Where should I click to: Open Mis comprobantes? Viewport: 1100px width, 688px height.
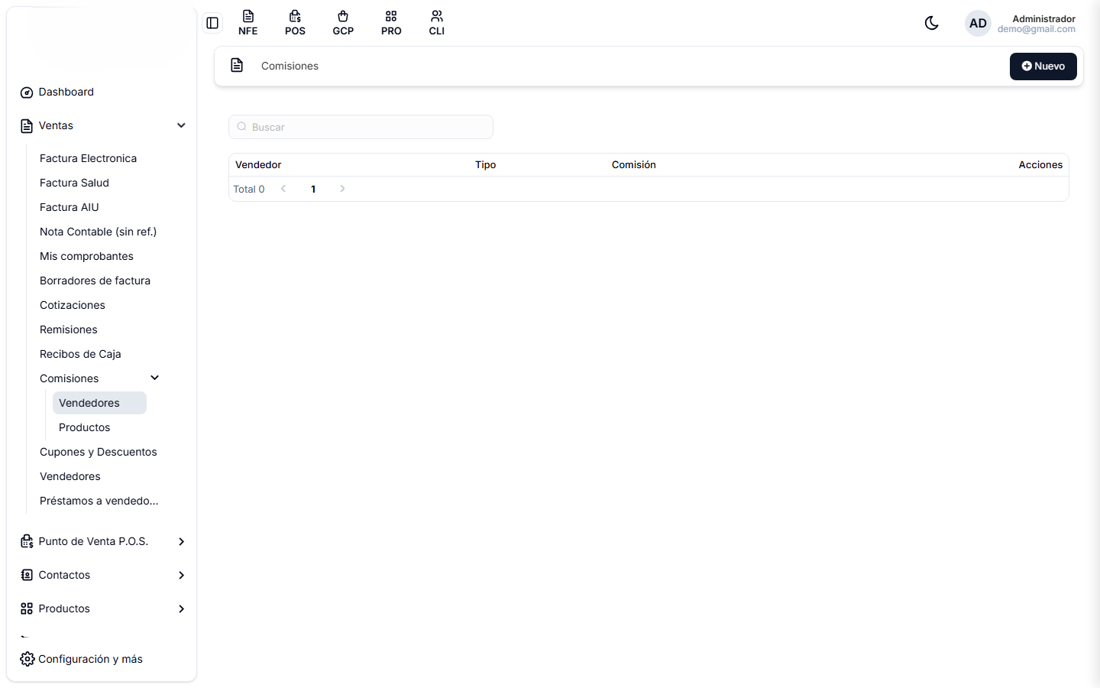tap(86, 256)
